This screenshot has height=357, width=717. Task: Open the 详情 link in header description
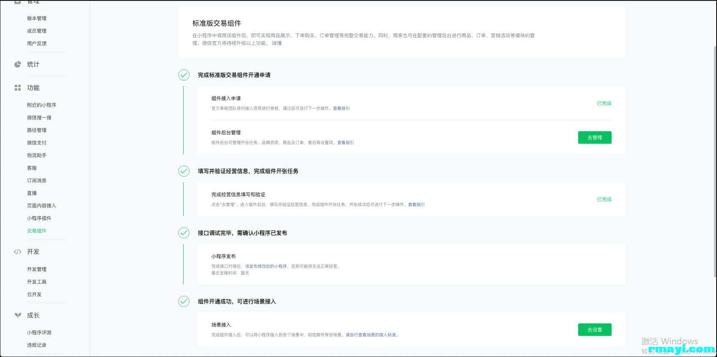coord(276,43)
